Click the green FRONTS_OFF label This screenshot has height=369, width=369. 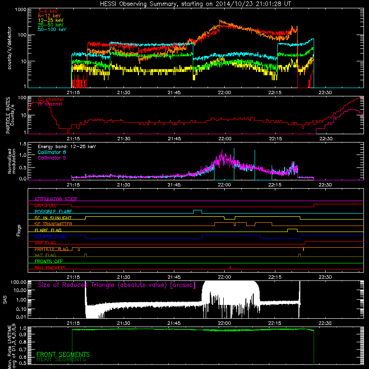tap(49, 262)
